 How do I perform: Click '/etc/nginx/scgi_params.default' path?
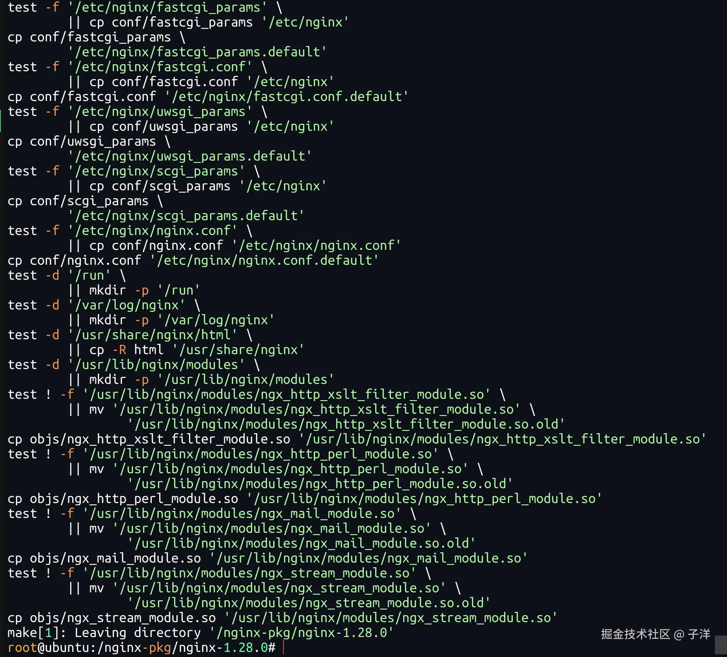[x=186, y=215]
